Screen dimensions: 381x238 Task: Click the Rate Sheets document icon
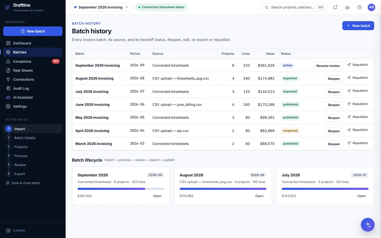(x=8, y=71)
